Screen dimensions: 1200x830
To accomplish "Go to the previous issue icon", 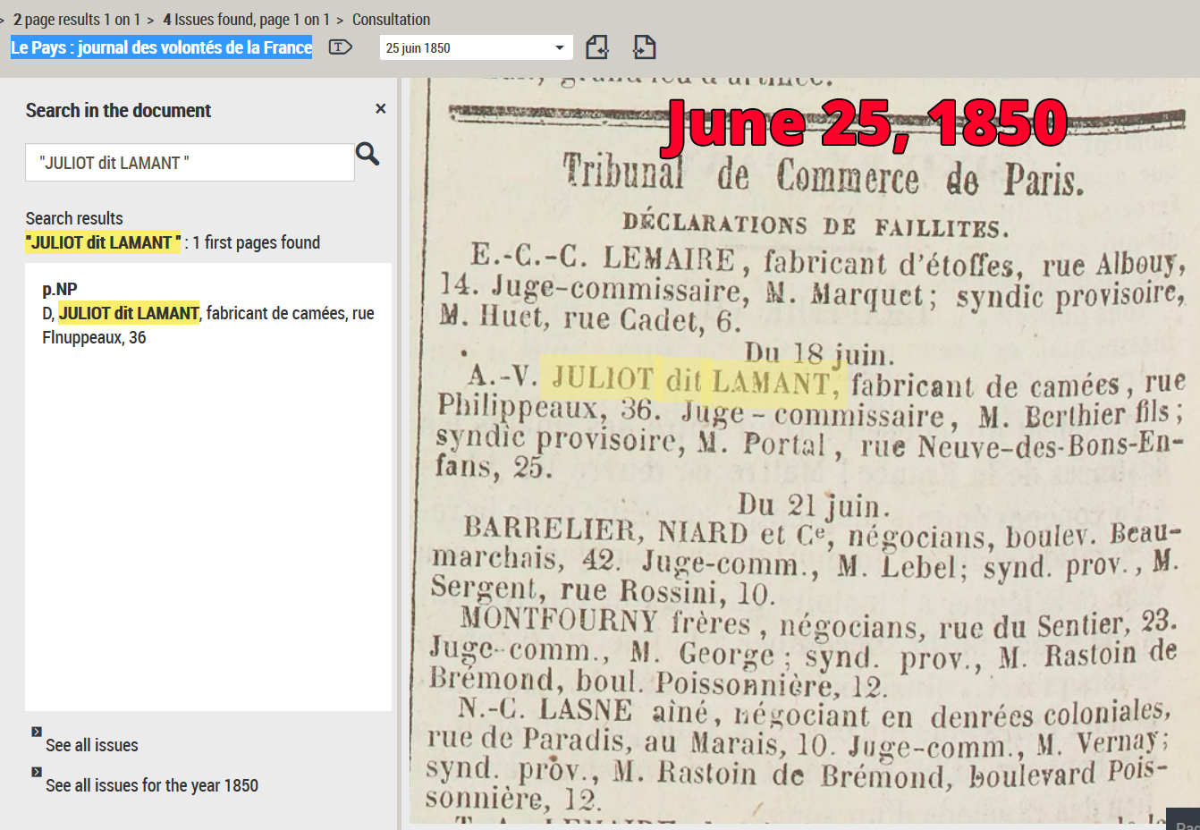I will click(597, 47).
